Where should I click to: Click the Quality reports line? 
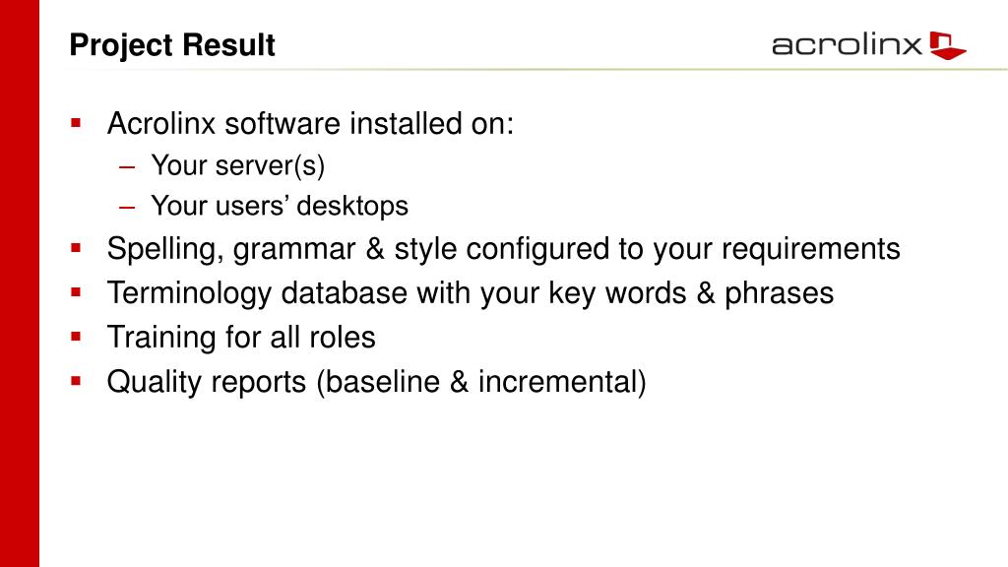(x=376, y=382)
